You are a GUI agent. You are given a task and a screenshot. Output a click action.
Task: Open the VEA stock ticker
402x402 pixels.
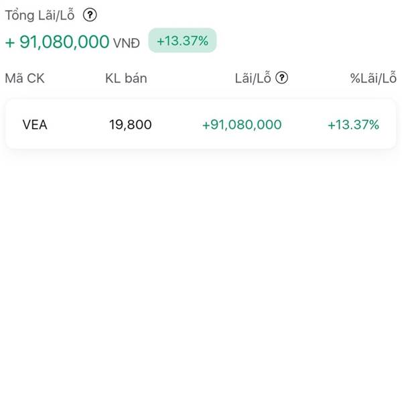tap(35, 125)
